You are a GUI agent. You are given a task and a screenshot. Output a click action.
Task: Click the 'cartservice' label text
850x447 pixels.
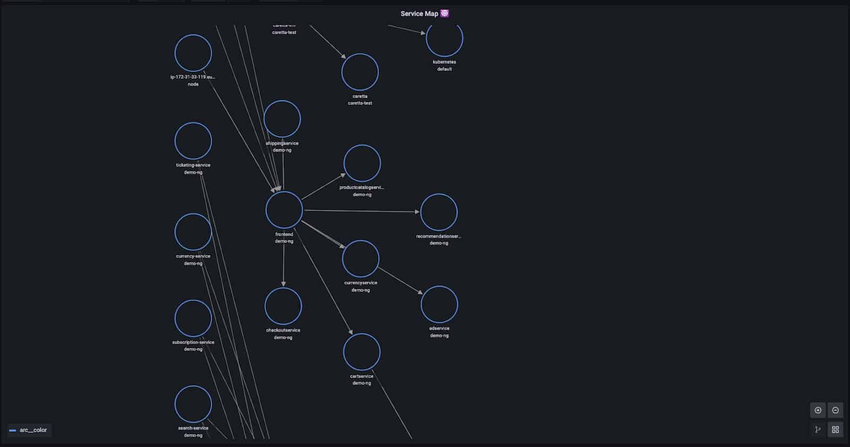pos(362,376)
